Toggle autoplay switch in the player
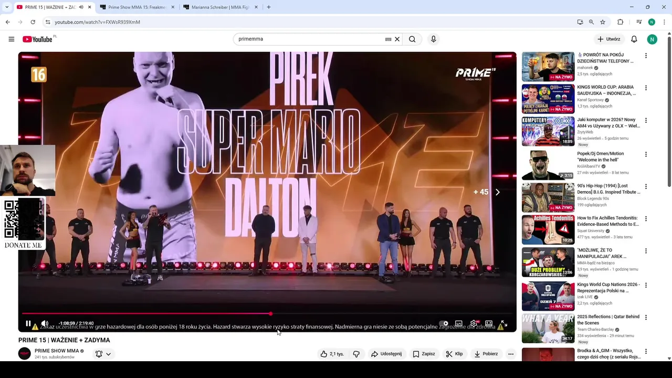This screenshot has height=378, width=672. pyautogui.click(x=444, y=323)
